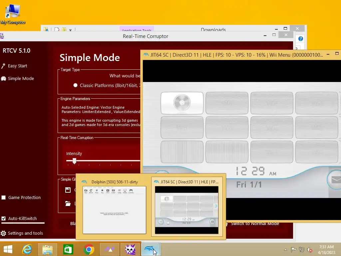Select Classic Platforms radio button
The height and width of the screenshot is (256, 341).
coord(75,85)
